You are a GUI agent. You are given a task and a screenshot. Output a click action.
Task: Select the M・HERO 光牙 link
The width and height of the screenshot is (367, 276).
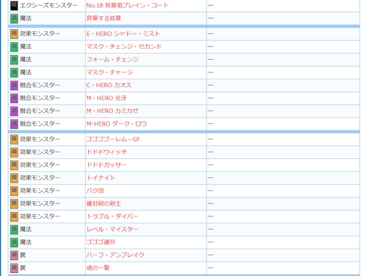pyautogui.click(x=106, y=98)
